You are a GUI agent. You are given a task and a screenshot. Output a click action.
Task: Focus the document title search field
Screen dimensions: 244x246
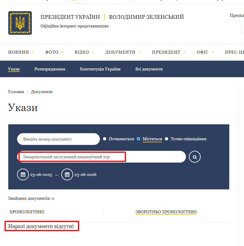click(x=102, y=157)
